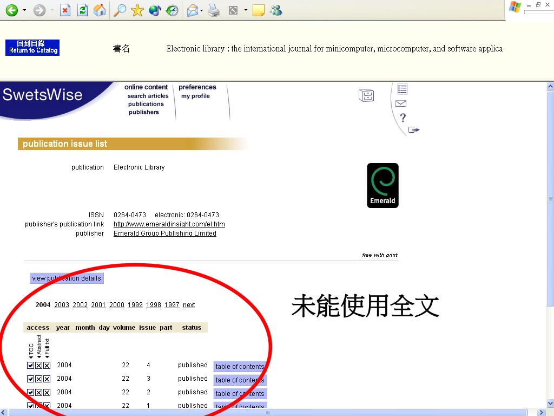Open search articles menu item
554x416 pixels.
tap(148, 96)
